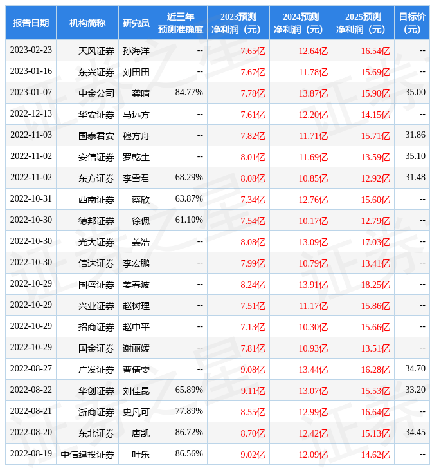430x470 pixels.
Task: Click the 2024预测净利润 column header
Action: coord(301,23)
